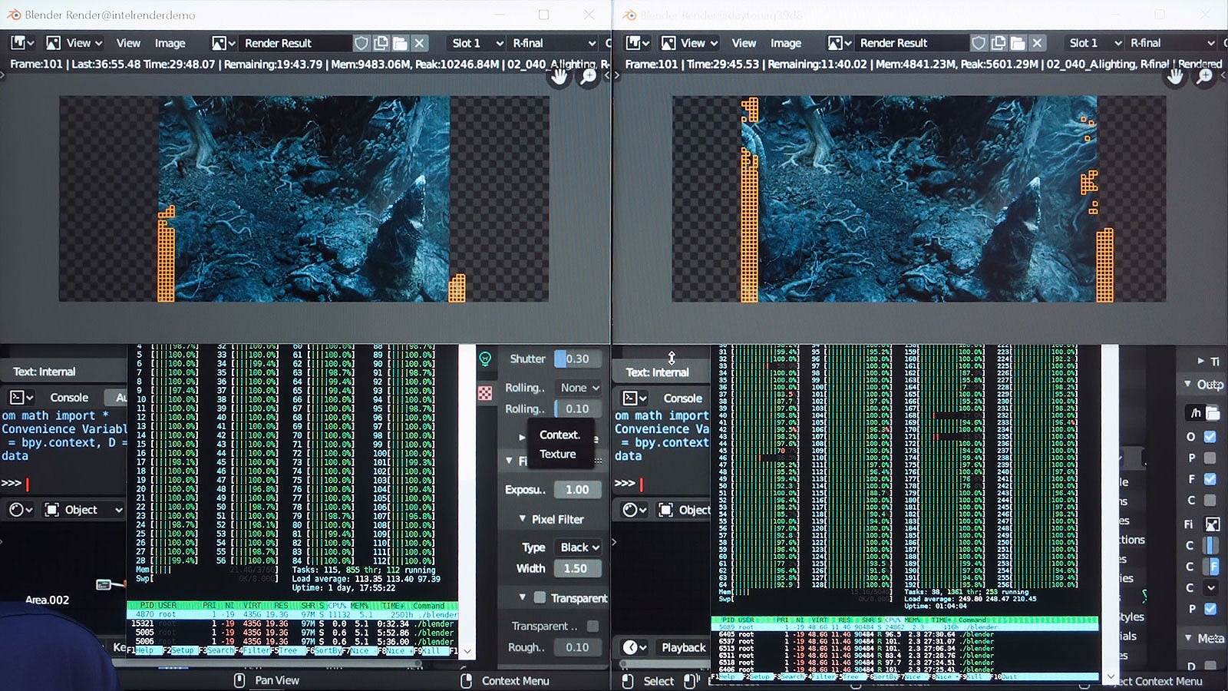Click file format image icon in right Output panel
Viewport: 1228px width, 691px height.
tap(1213, 524)
